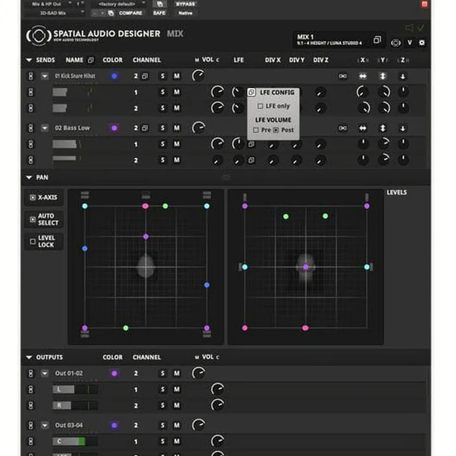Screen dimensions: 456x456
Task: Solo the 01 Kick Snare Hihat send
Action: [163, 76]
